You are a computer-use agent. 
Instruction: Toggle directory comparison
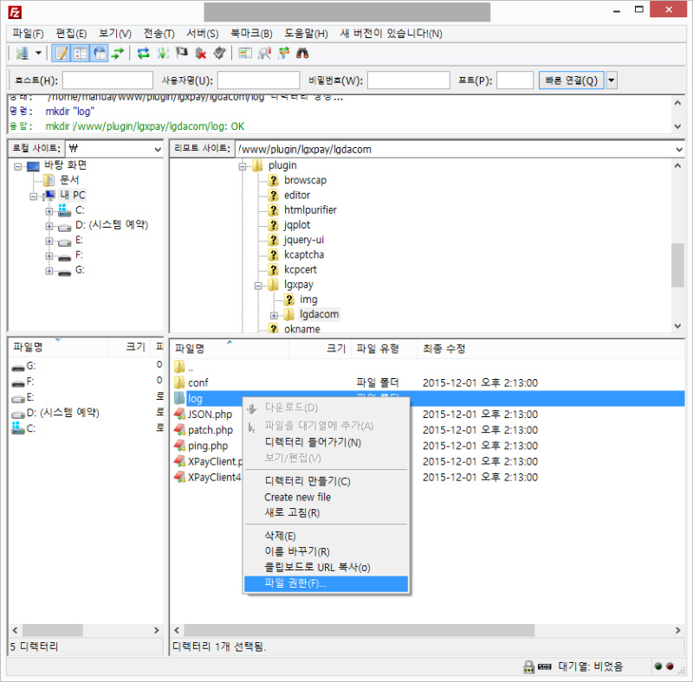pos(264,54)
